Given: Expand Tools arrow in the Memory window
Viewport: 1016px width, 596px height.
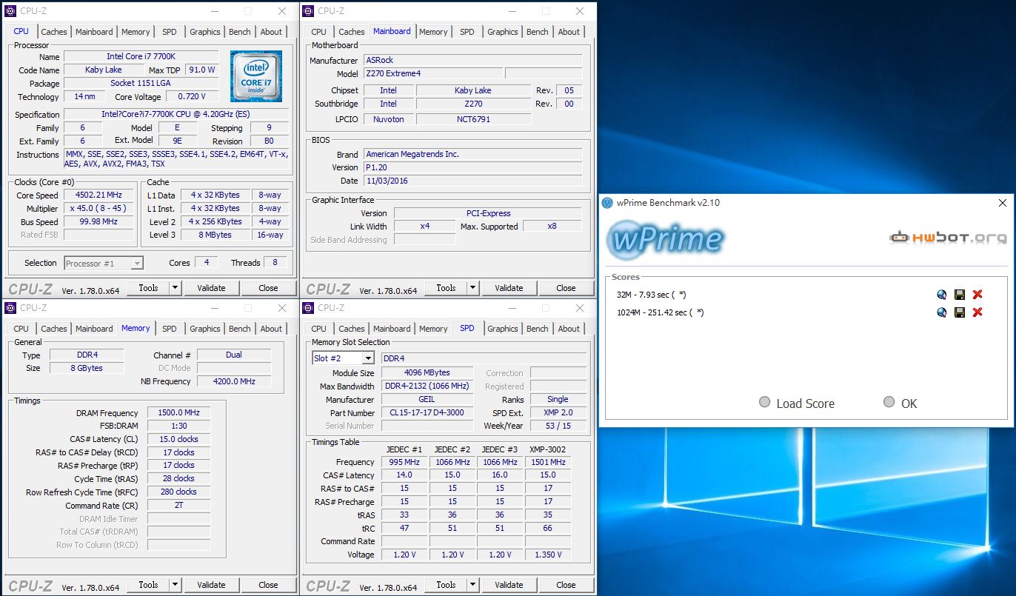Looking at the screenshot, I should coord(176,585).
